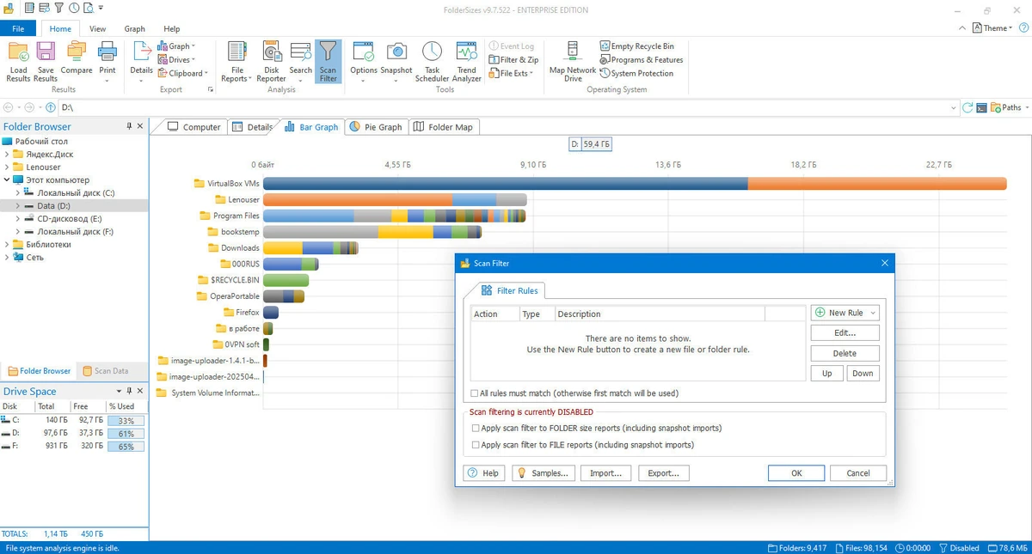1032x554 pixels.
Task: Click OK in Scan Filter dialog
Action: click(x=796, y=473)
